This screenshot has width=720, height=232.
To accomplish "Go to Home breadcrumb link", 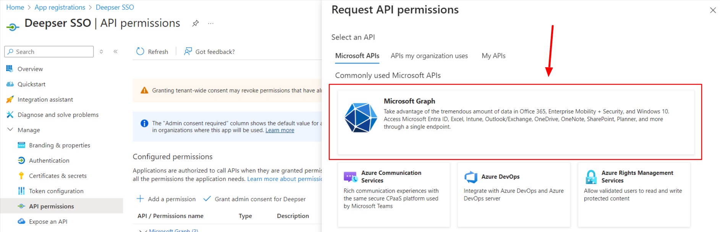I will (x=15, y=7).
